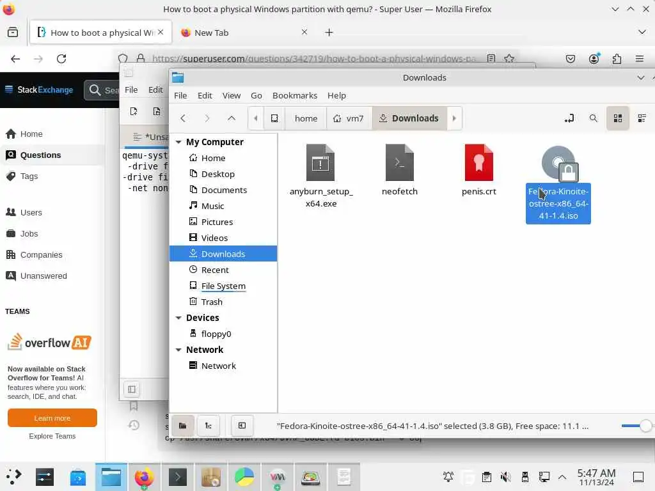Hide the file manager sidebar
This screenshot has width=655, height=491.
pos(242,426)
